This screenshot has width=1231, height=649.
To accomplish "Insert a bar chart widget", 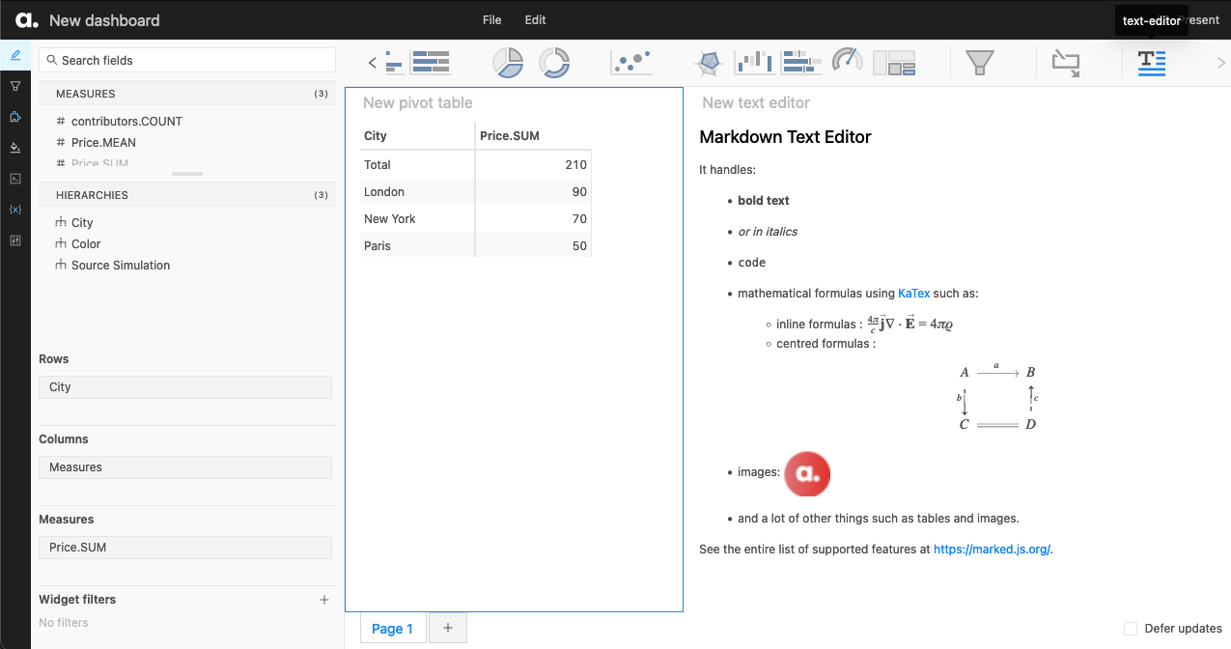I will click(x=754, y=62).
